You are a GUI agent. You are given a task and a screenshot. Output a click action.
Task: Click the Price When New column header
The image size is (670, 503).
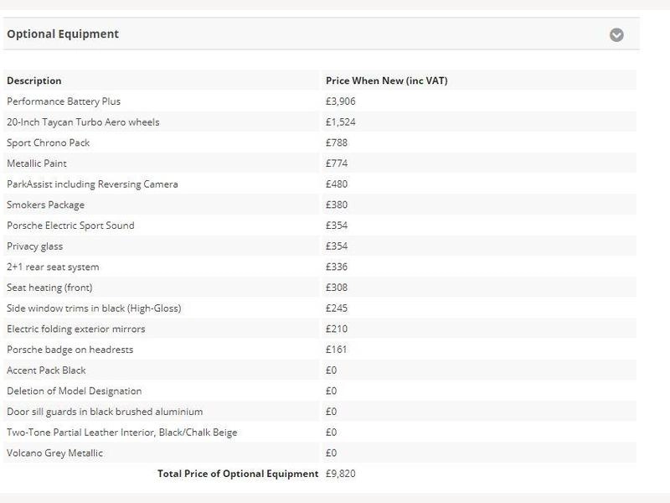coord(386,80)
